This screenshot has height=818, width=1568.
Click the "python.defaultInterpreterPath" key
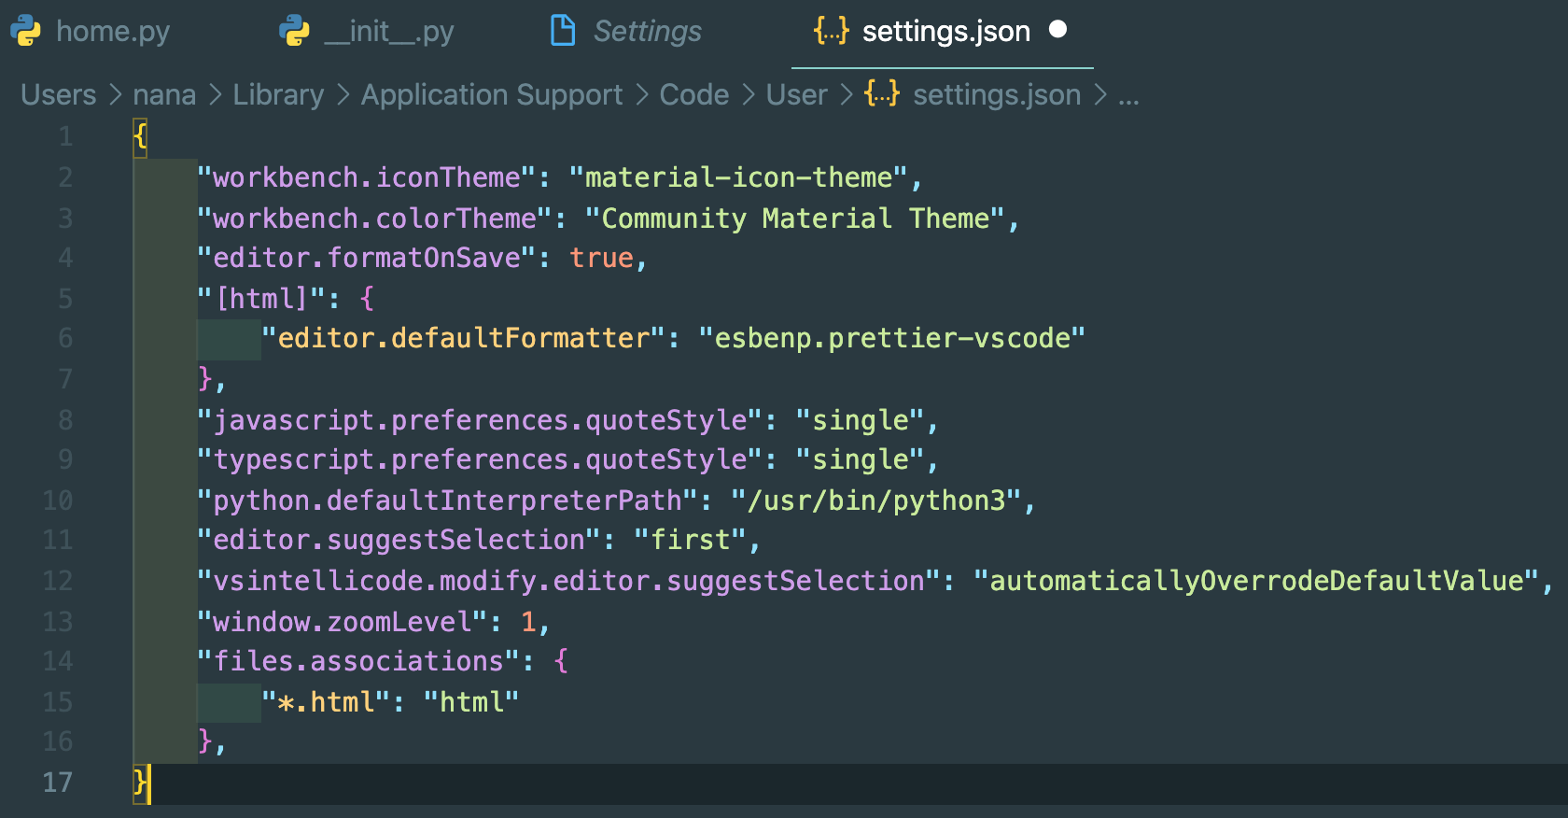(448, 501)
